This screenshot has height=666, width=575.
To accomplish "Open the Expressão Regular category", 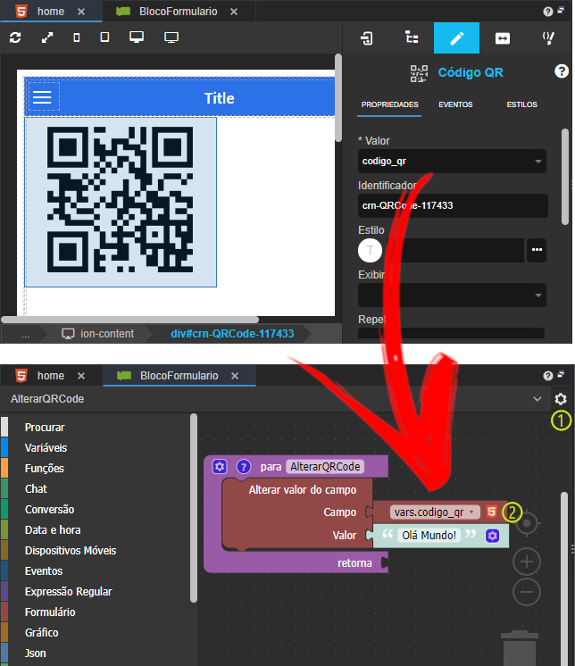I will pyautogui.click(x=69, y=592).
